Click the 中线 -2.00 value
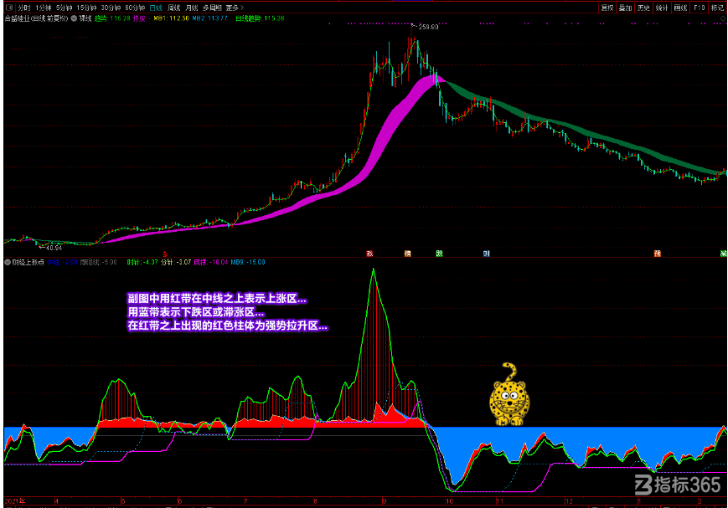This screenshot has height=508, width=728. point(62,262)
